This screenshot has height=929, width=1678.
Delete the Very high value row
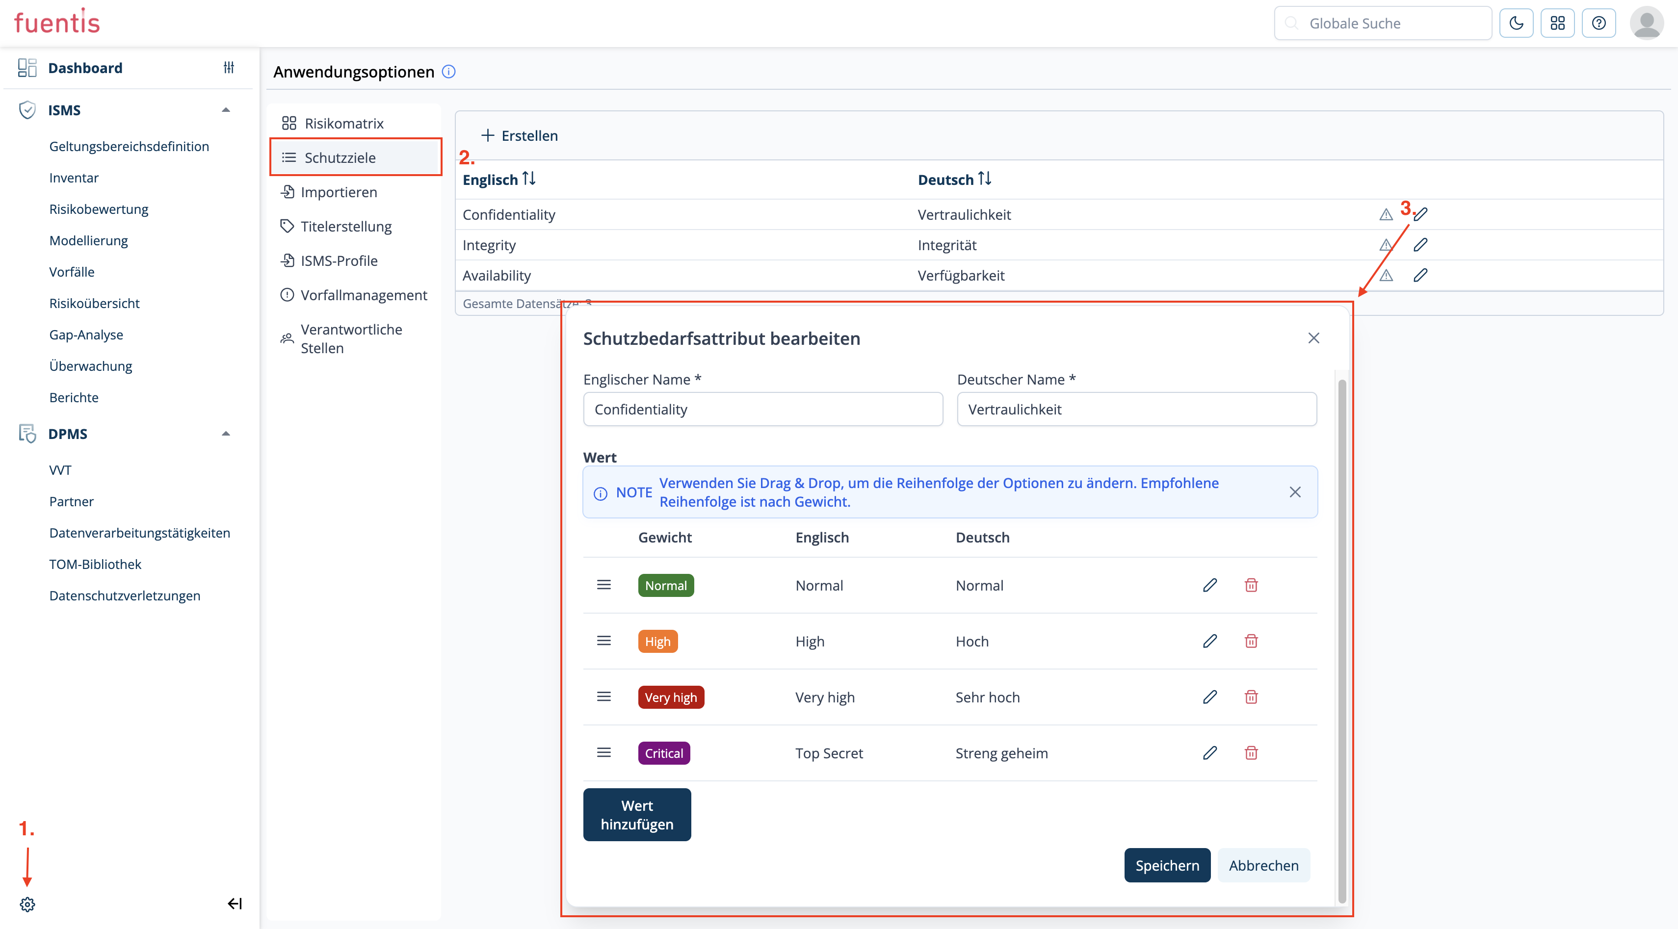pos(1251,697)
